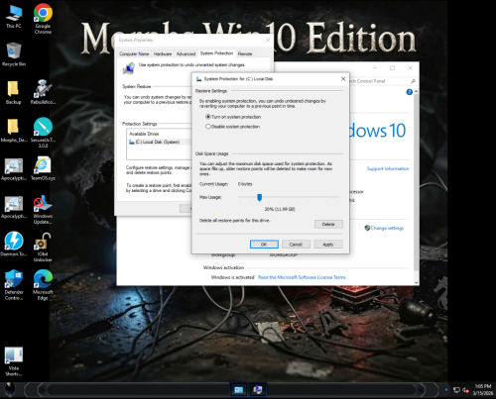Select the Defender Control shortcut icon

click(14, 285)
